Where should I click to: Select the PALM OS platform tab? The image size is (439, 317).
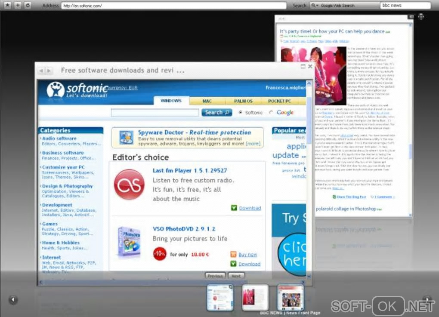click(x=243, y=101)
